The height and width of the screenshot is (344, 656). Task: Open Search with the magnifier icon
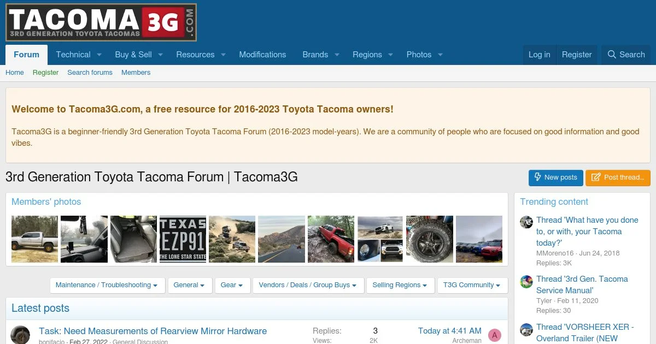(626, 55)
